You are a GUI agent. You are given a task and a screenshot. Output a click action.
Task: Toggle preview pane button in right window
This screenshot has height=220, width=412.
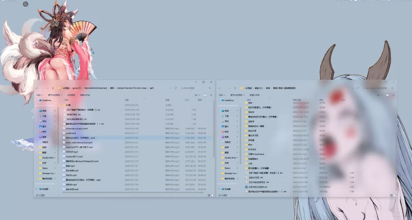[388, 95]
